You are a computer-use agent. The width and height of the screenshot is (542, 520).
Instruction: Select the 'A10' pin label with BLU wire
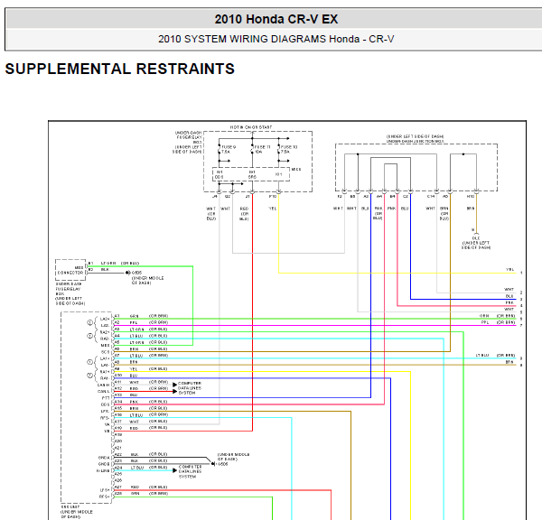[x=118, y=376]
